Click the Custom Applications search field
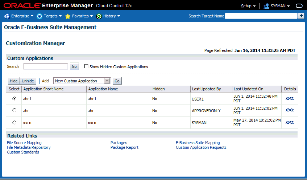 point(46,66)
